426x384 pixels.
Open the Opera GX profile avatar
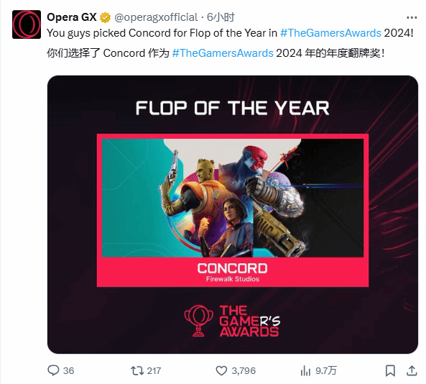(27, 24)
